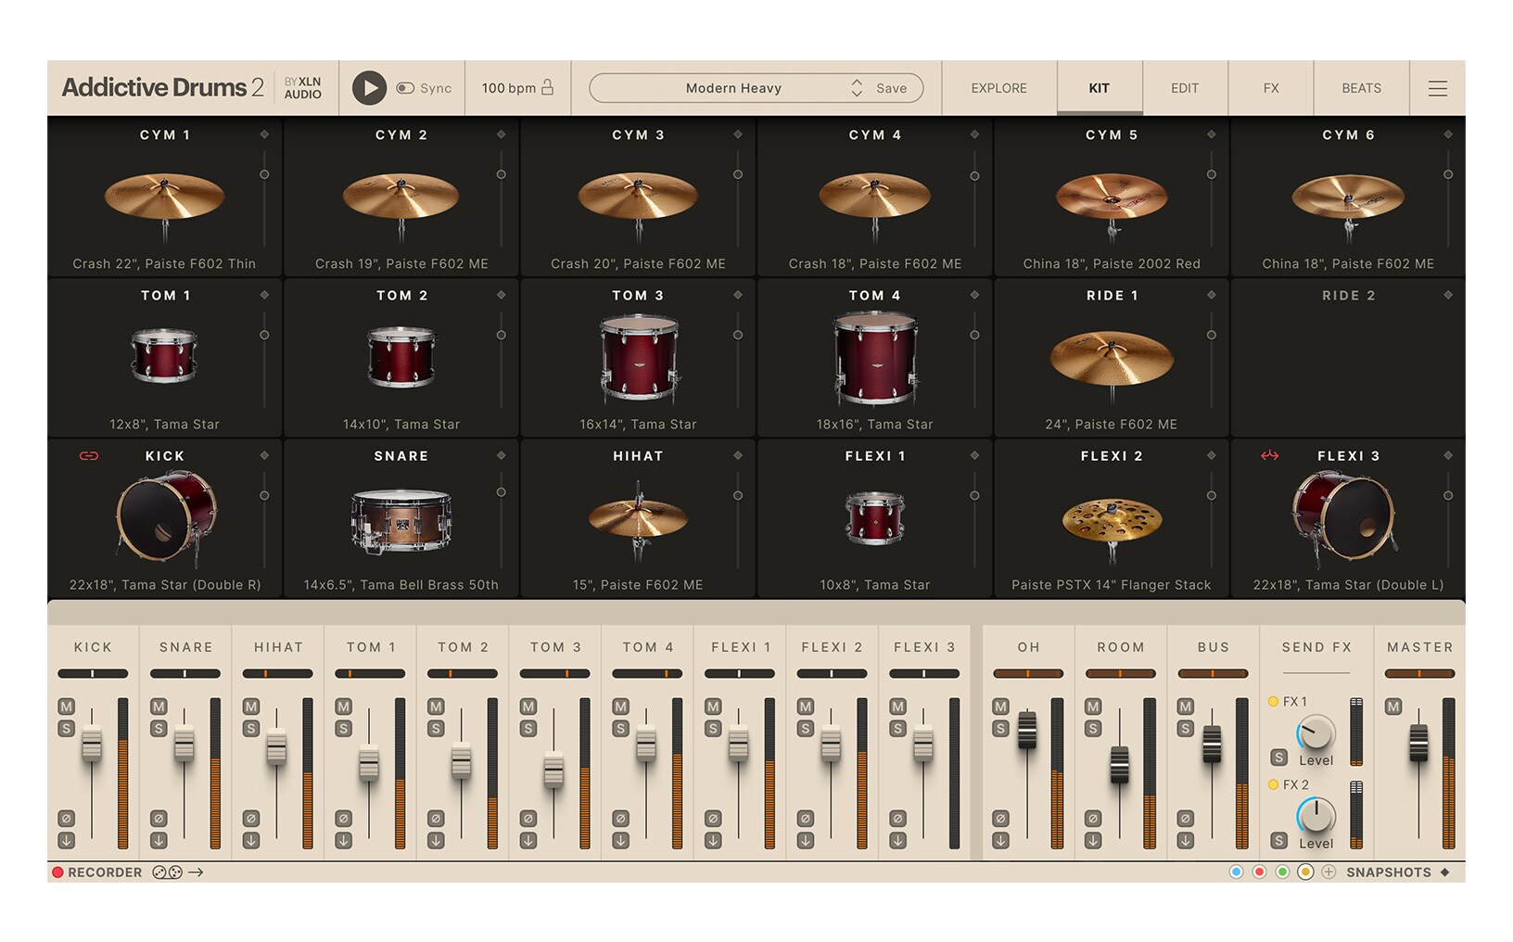The image size is (1513, 942).
Task: Open the EDIT tab
Action: tap(1184, 88)
